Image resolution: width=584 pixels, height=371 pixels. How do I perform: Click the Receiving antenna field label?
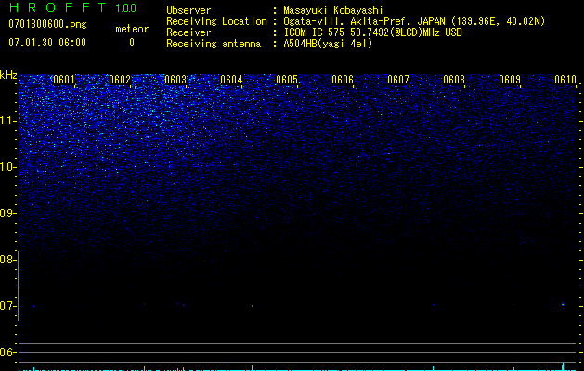[x=214, y=44]
